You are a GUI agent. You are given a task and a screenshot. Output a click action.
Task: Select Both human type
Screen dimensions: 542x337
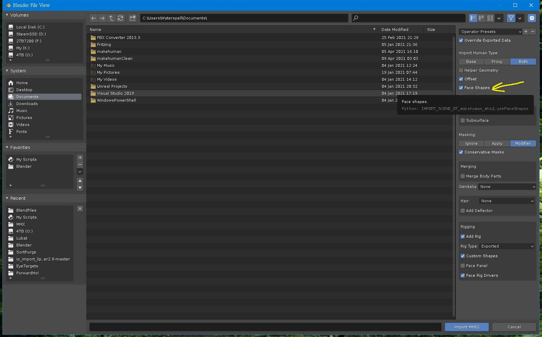(523, 62)
